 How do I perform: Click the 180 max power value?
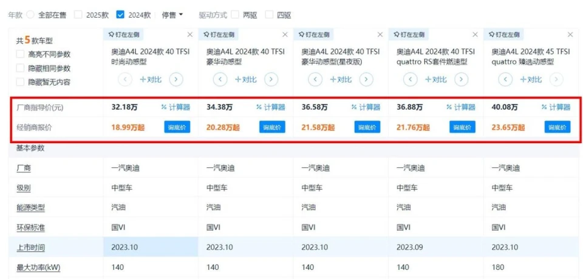click(x=498, y=267)
